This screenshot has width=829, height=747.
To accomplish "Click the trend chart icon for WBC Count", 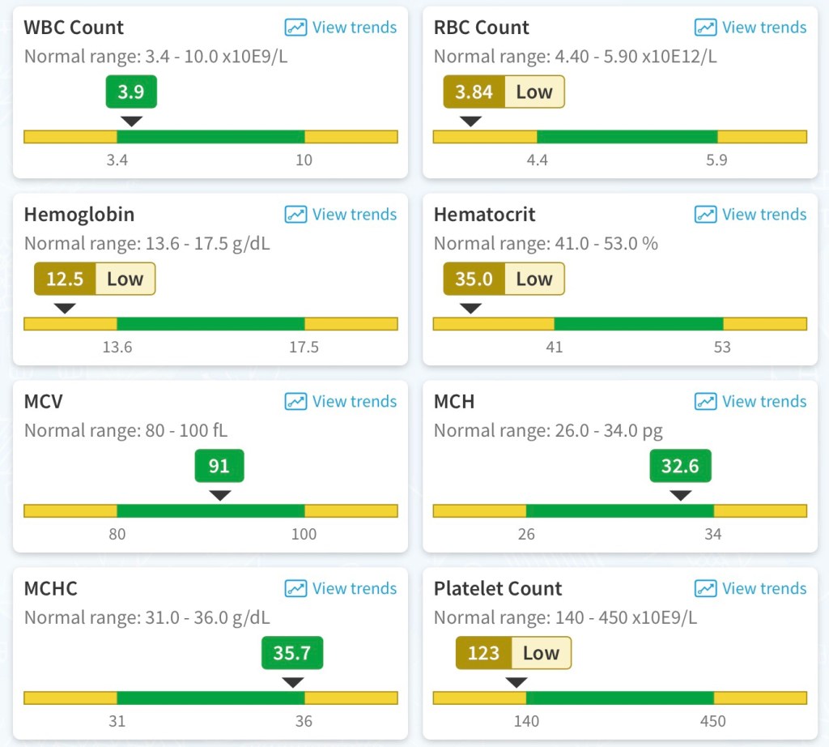I will point(295,28).
